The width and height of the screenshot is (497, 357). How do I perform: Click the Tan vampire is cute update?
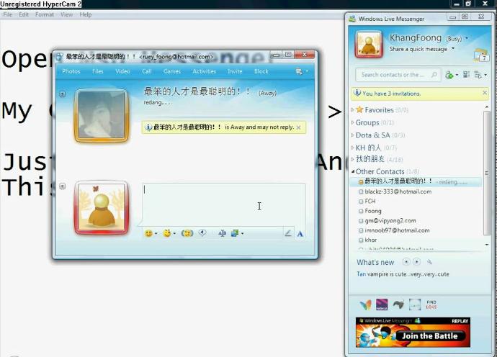point(403,274)
